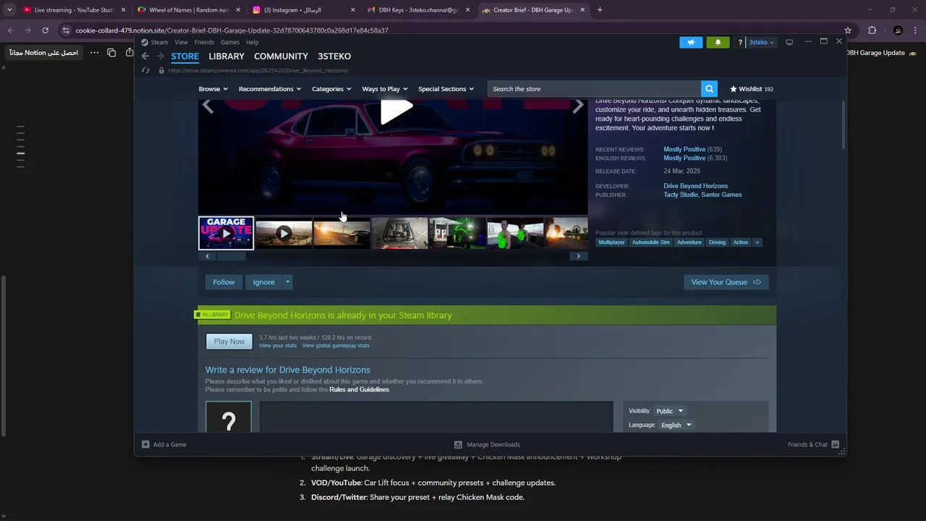Viewport: 926px width, 521px height.
Task: Open Friends & Chat icon
Action: [835, 444]
